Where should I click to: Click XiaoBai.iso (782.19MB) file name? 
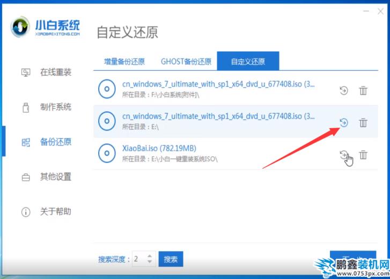[159, 149]
